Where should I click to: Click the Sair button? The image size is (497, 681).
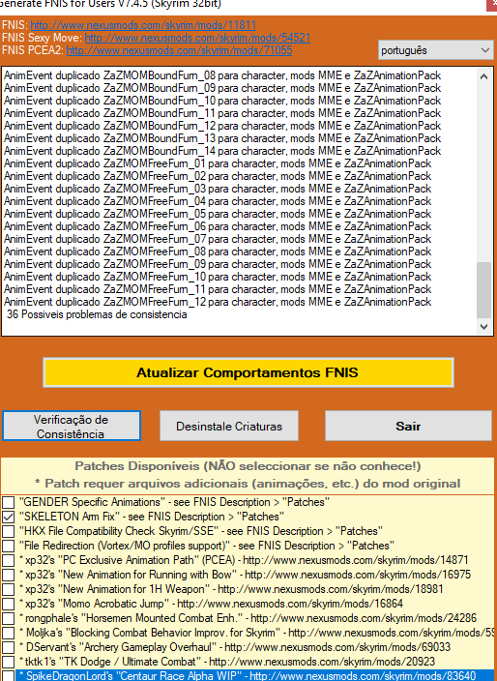(408, 426)
